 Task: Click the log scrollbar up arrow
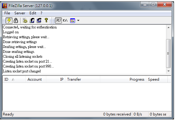pos(169,28)
